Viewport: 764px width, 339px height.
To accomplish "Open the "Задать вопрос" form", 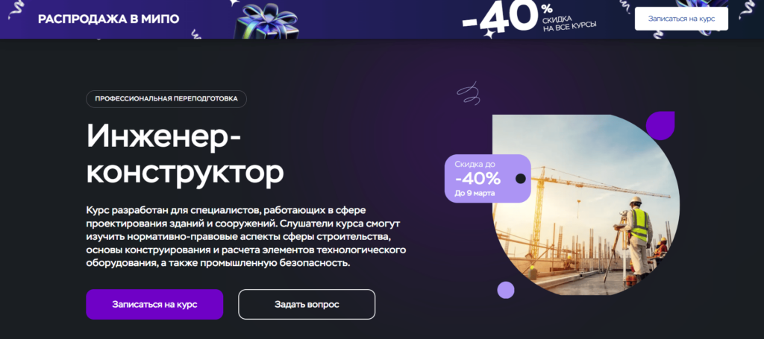I will point(307,305).
